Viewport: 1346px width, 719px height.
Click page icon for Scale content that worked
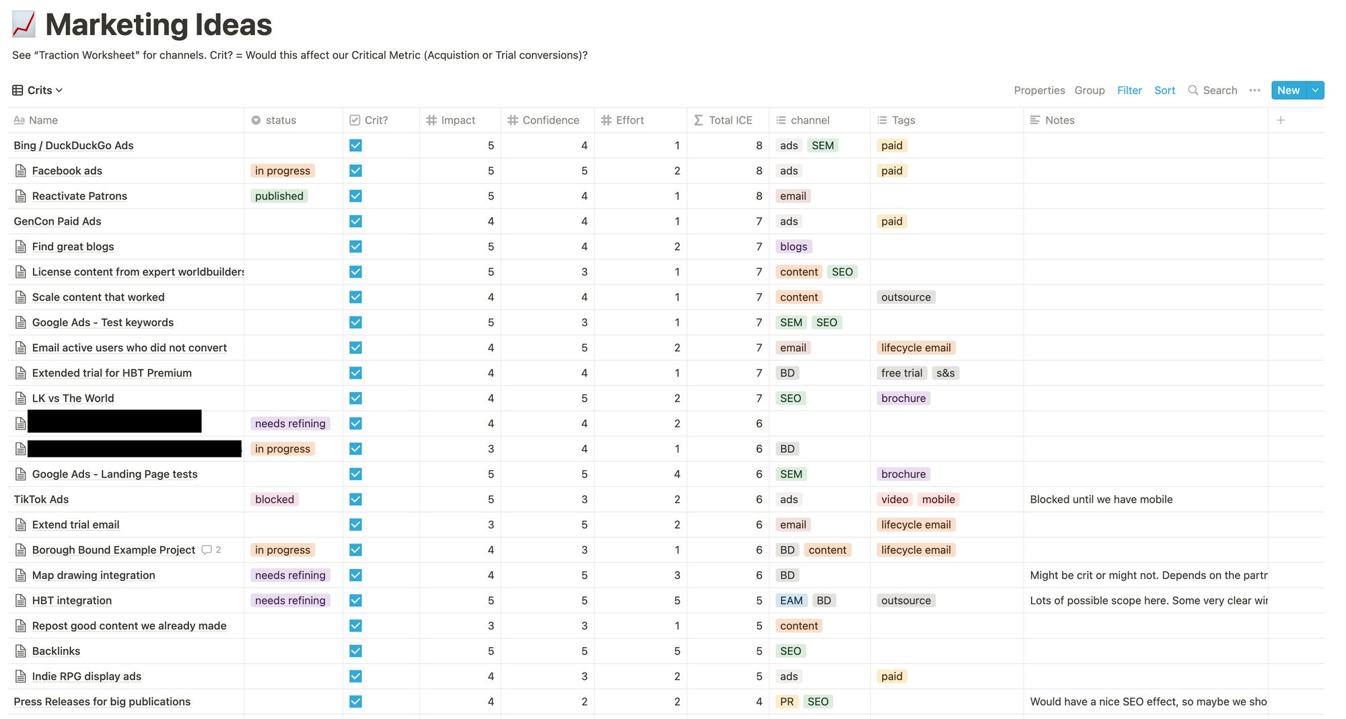[x=21, y=297]
